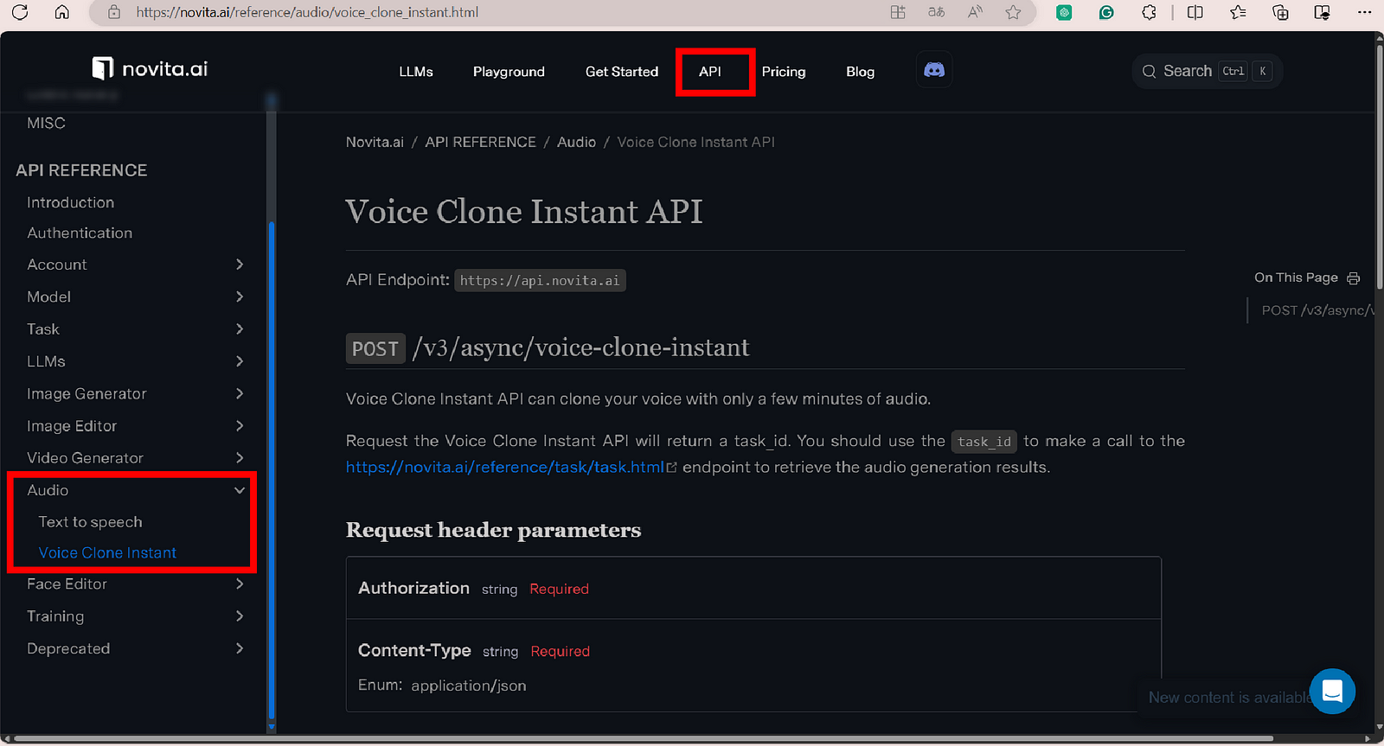Open the LLMs nav item
Viewport: 1384px width, 746px height.
(416, 72)
